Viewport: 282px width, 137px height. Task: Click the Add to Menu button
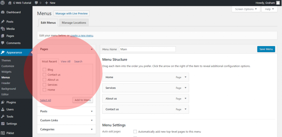pos(83,100)
